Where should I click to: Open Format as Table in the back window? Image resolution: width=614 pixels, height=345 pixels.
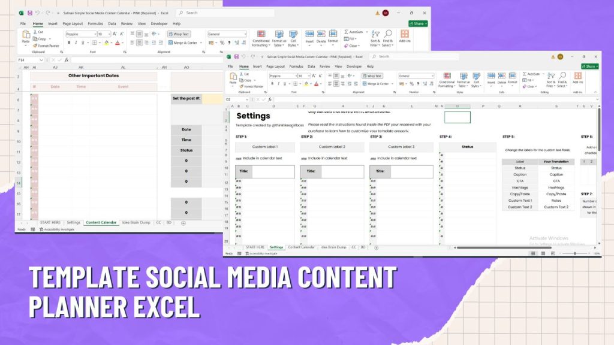point(279,39)
